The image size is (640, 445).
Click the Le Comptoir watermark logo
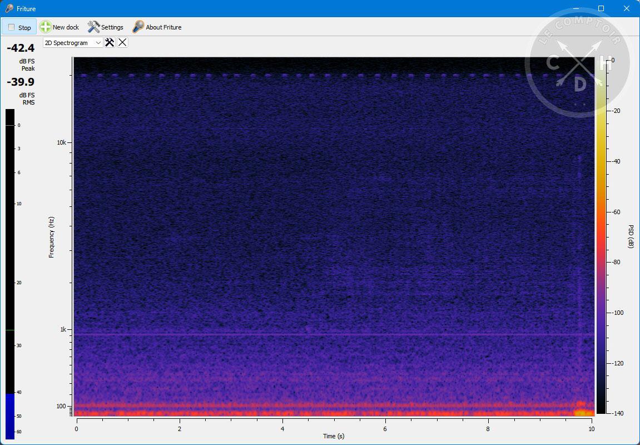[577, 62]
